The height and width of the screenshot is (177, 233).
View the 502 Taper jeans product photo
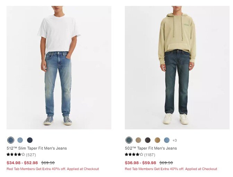[x=177, y=68]
